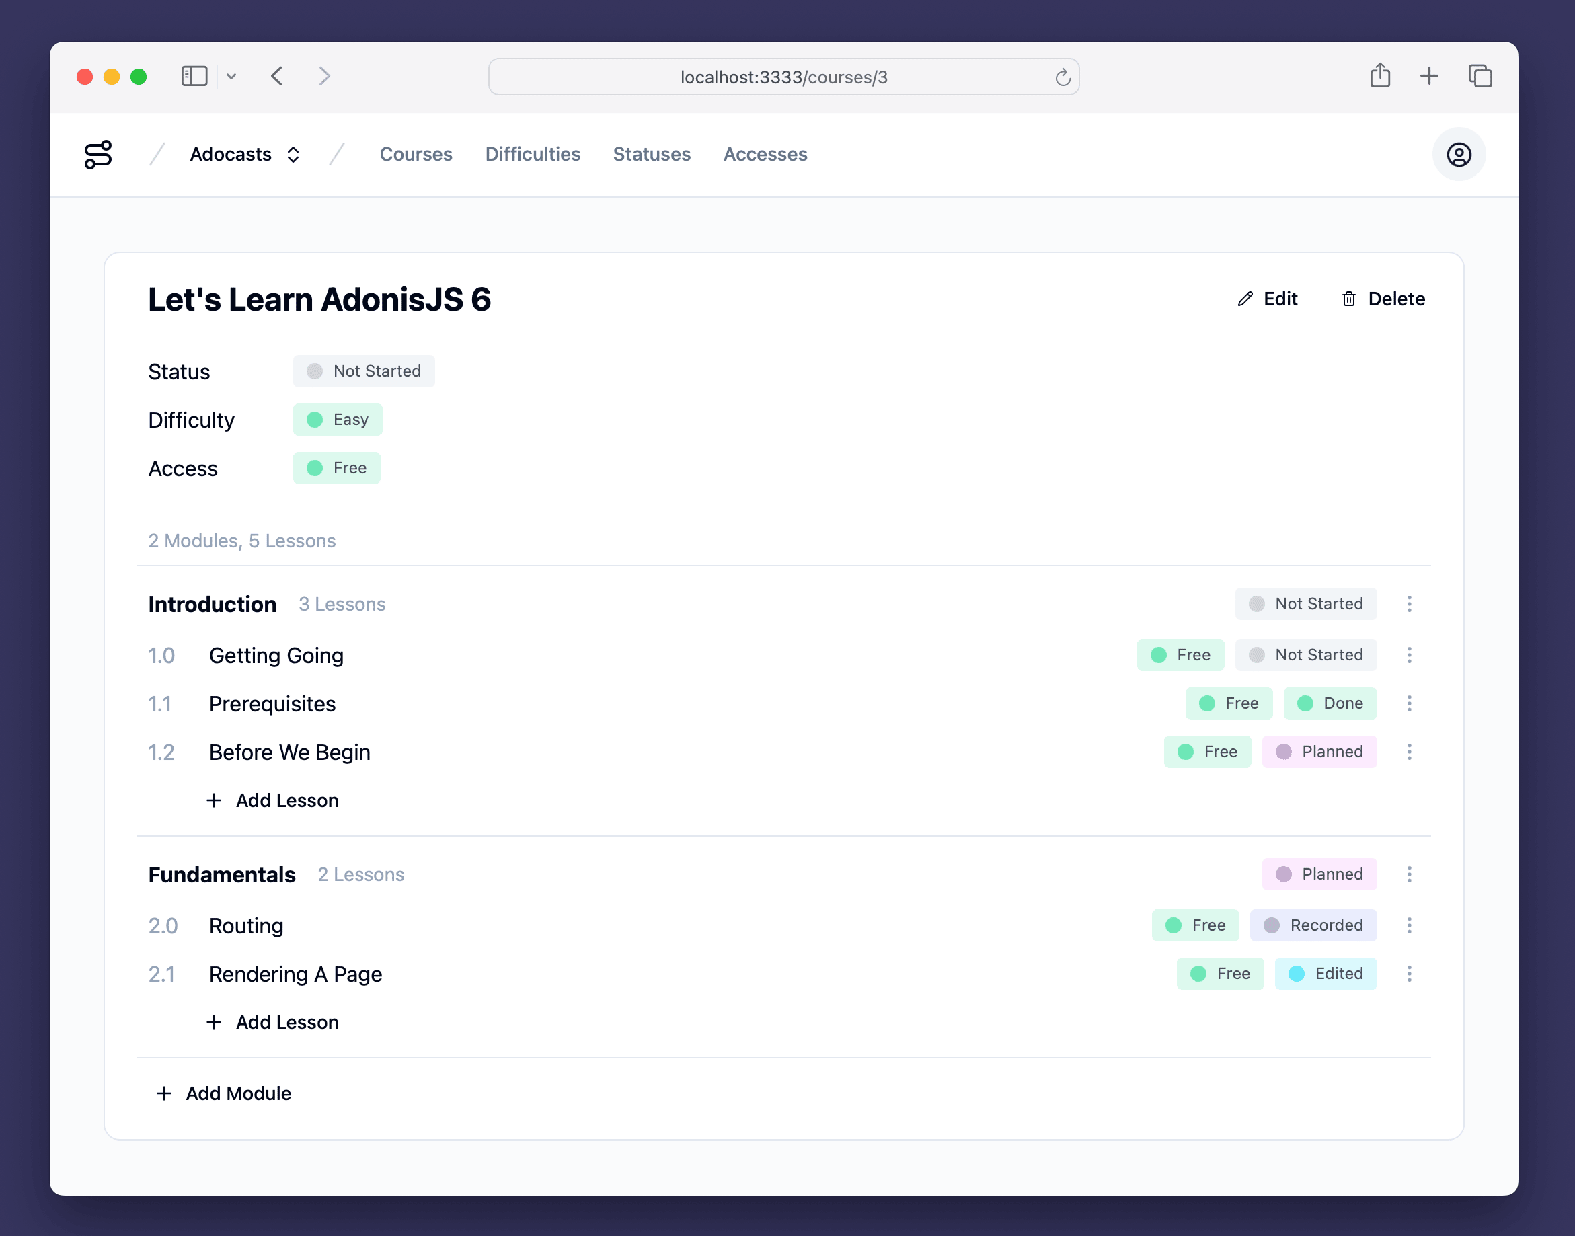Toggle the browser sidebar

tap(194, 76)
